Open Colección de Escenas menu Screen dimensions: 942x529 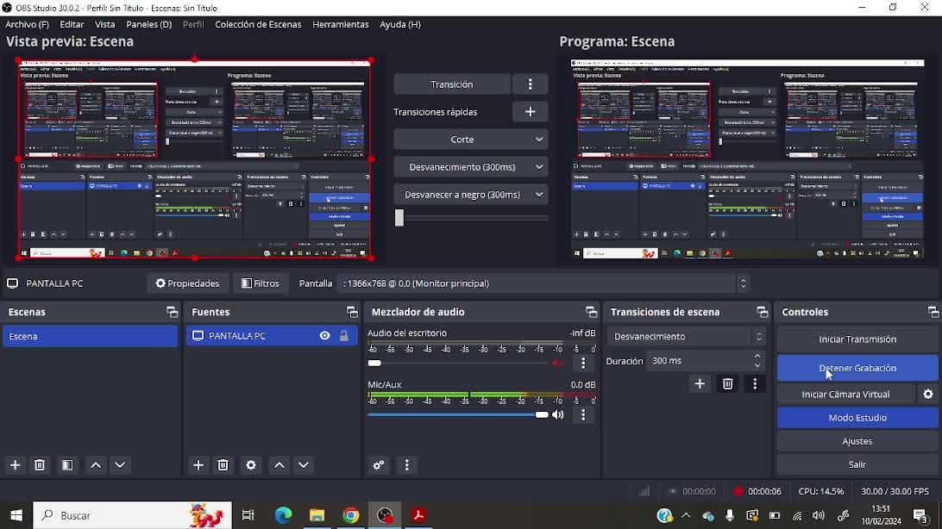[x=258, y=25]
